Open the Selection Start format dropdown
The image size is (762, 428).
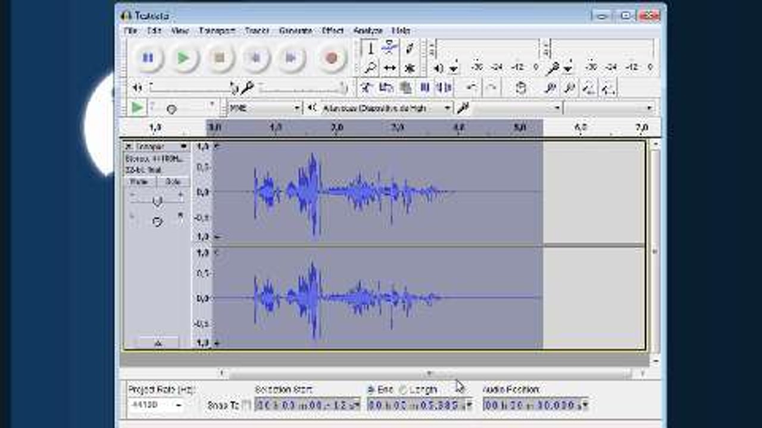tap(357, 405)
